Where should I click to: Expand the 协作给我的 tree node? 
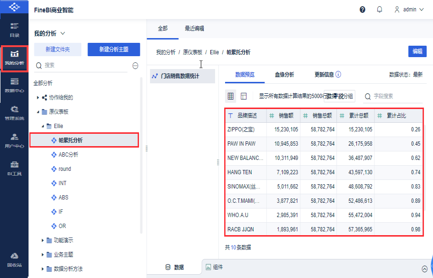(x=38, y=98)
